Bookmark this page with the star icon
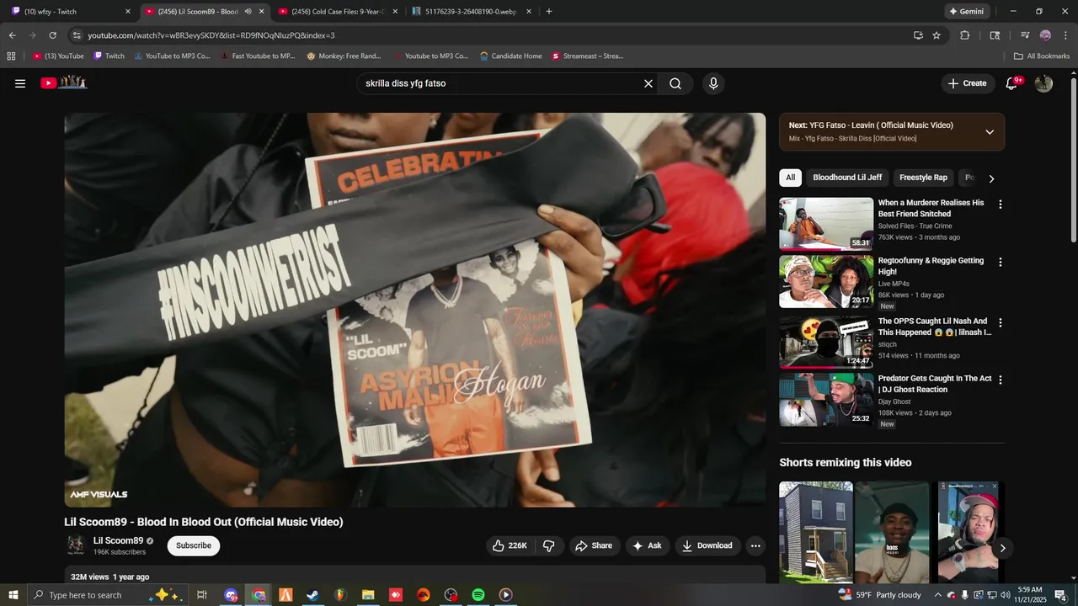Image resolution: width=1078 pixels, height=606 pixels. [x=937, y=35]
